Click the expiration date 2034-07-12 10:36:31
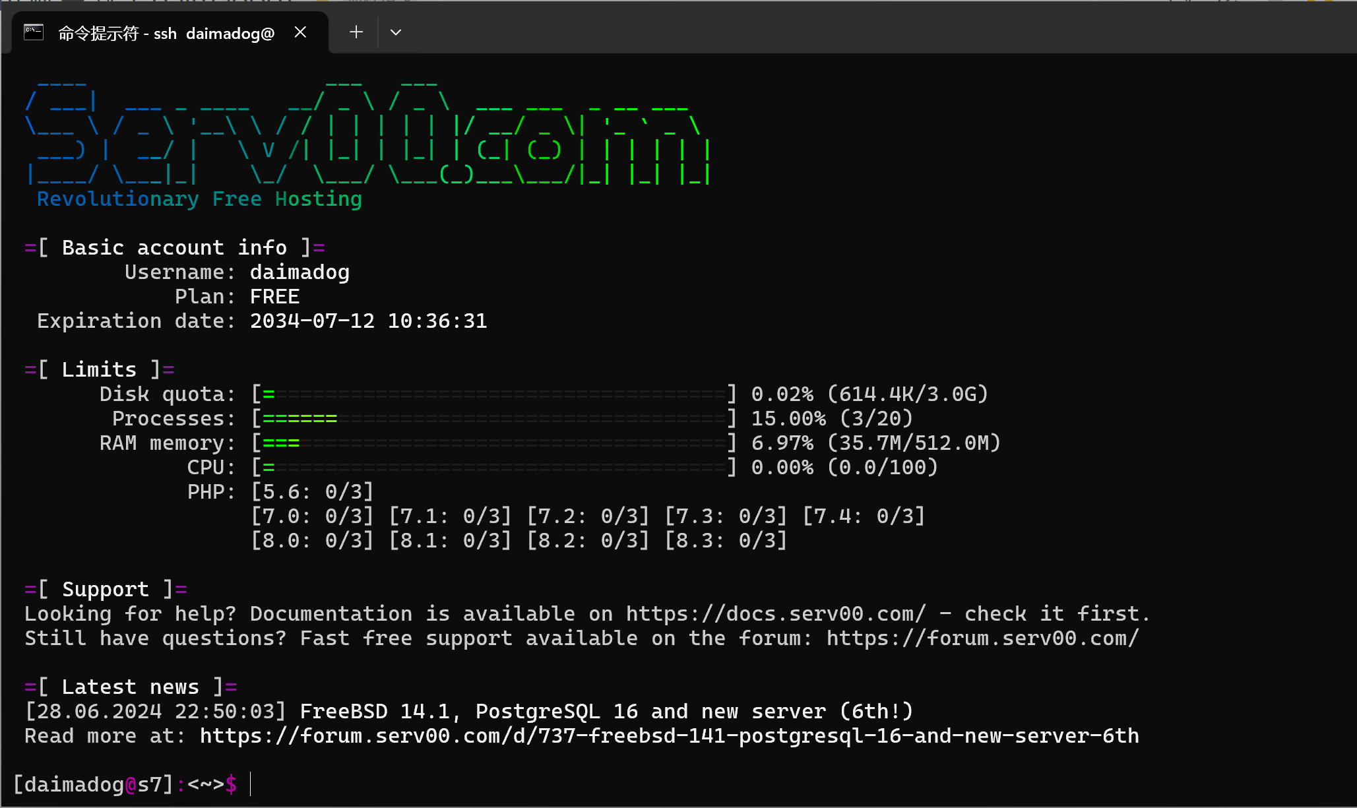The height and width of the screenshot is (808, 1357). 368,321
